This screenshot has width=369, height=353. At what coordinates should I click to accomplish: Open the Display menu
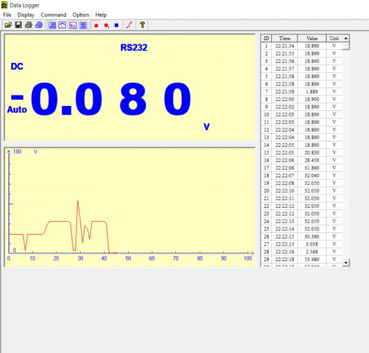coord(26,15)
